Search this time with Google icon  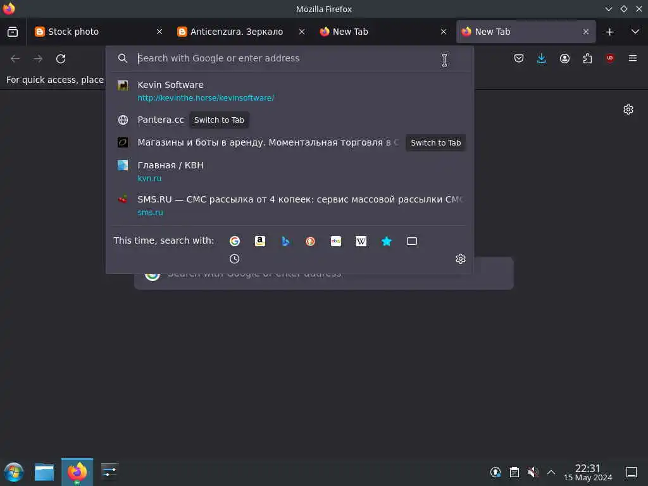pyautogui.click(x=235, y=241)
